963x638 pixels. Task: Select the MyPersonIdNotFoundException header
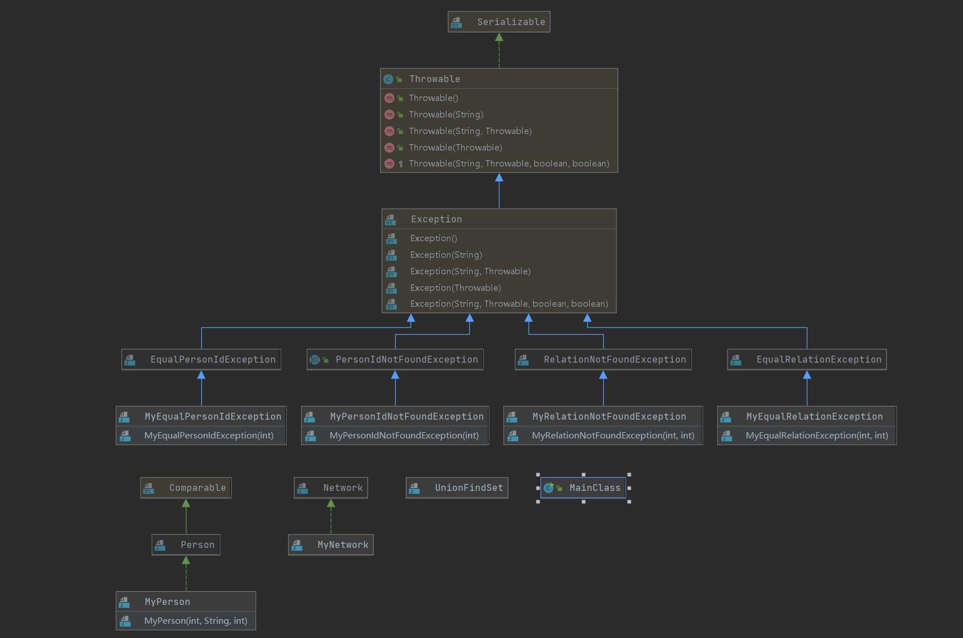395,416
